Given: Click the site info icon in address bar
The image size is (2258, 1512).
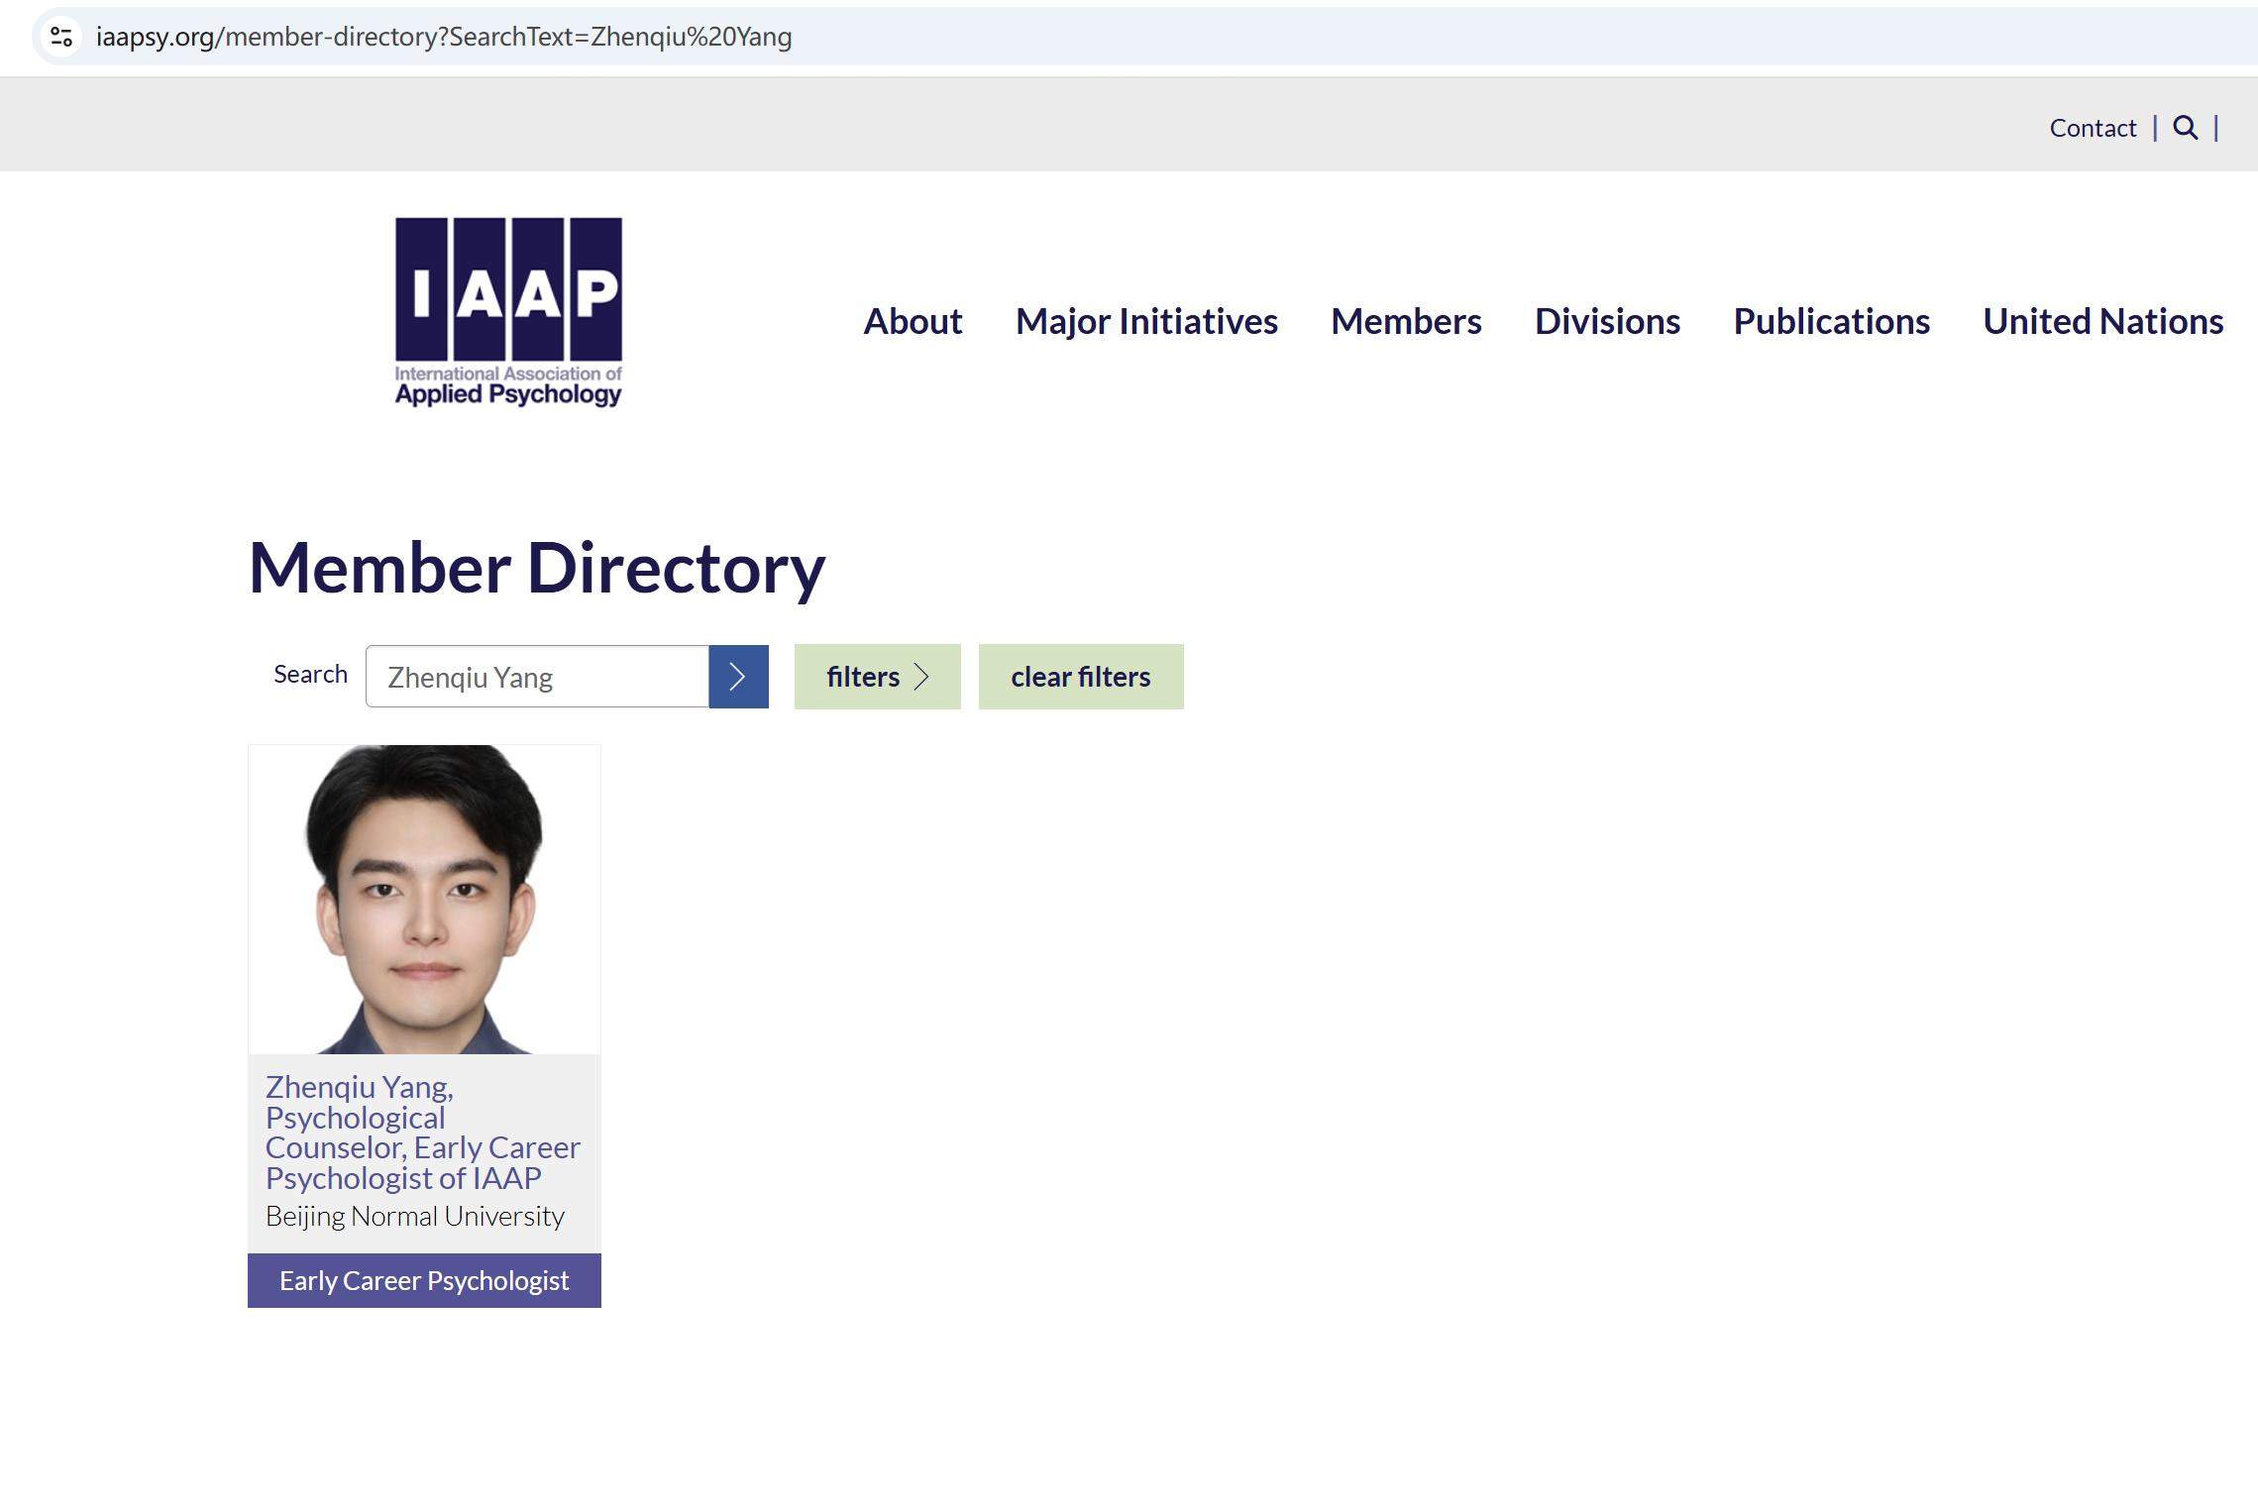Looking at the screenshot, I should [x=61, y=37].
